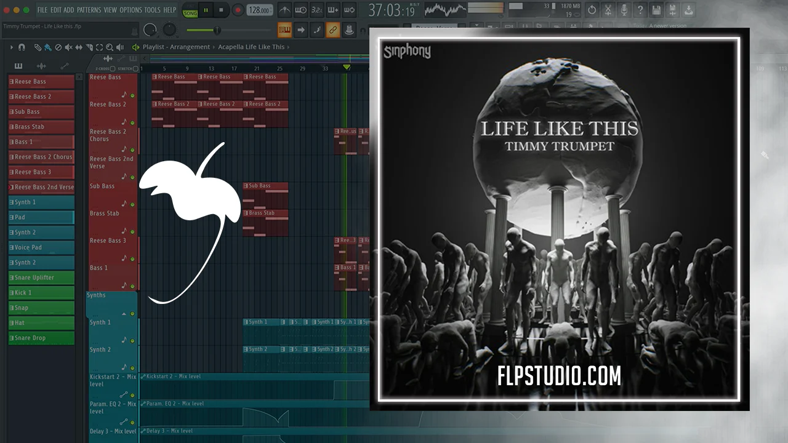Toggle the STRETCH checkbox
Screen dimensions: 788x443
tap(137, 69)
